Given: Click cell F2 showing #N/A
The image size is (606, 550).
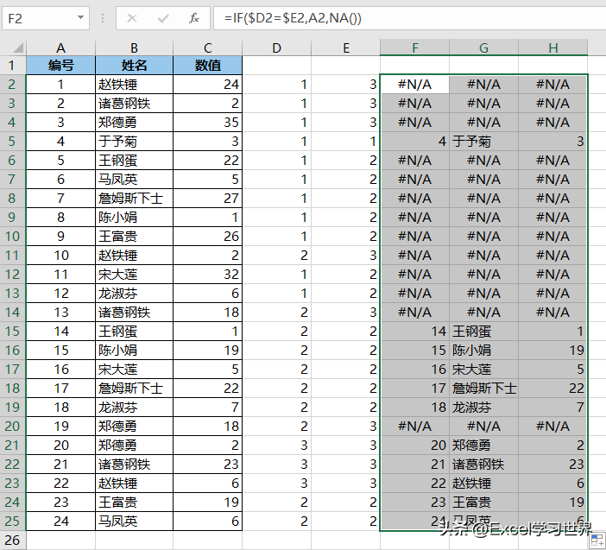Looking at the screenshot, I should coord(414,85).
